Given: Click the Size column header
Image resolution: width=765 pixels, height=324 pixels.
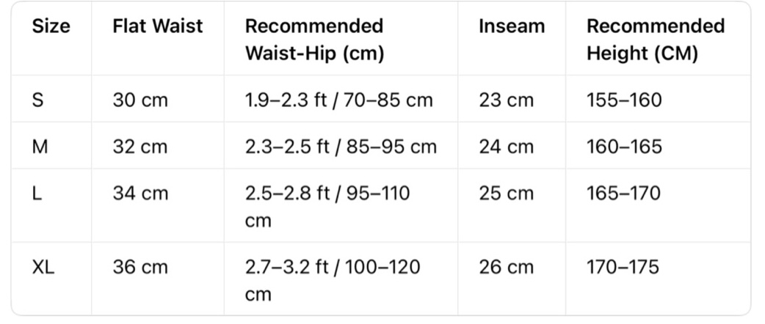Looking at the screenshot, I should pyautogui.click(x=51, y=27).
